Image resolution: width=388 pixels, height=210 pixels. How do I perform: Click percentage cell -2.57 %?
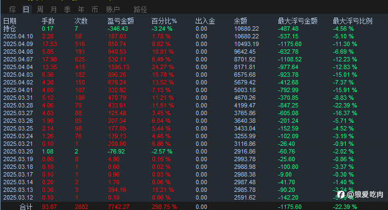pyautogui.click(x=162, y=151)
